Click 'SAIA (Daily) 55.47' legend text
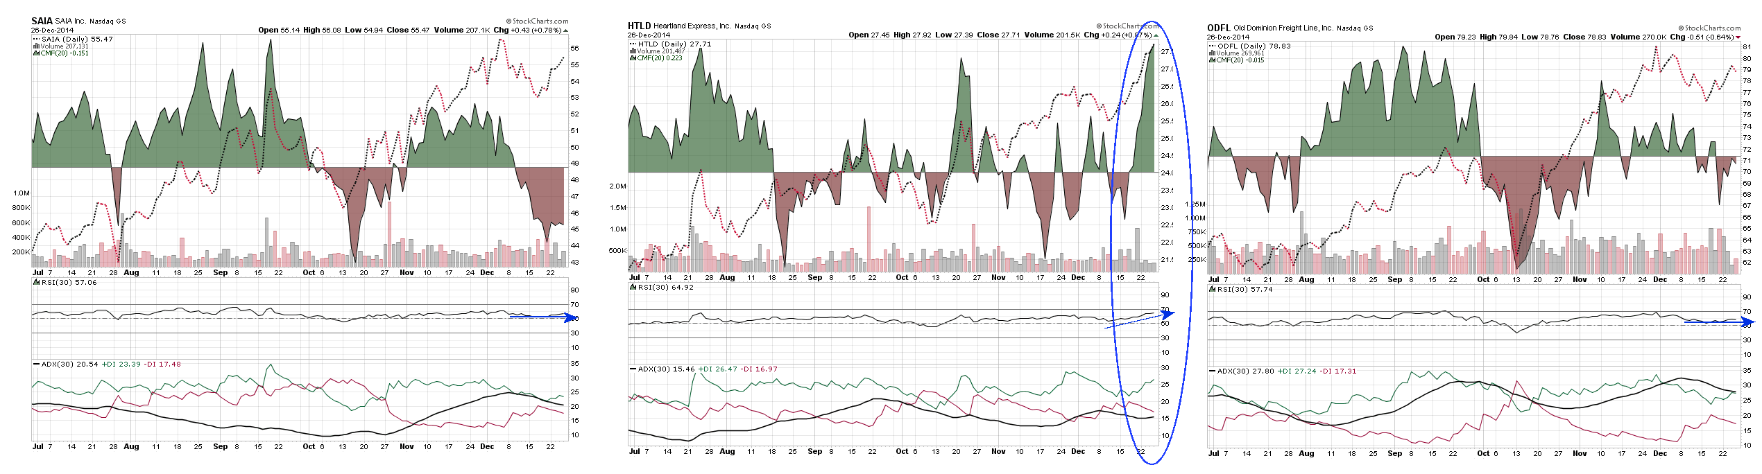 77,39
